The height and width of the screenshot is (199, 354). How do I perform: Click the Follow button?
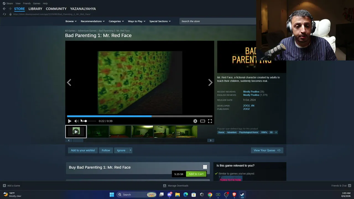tap(106, 150)
